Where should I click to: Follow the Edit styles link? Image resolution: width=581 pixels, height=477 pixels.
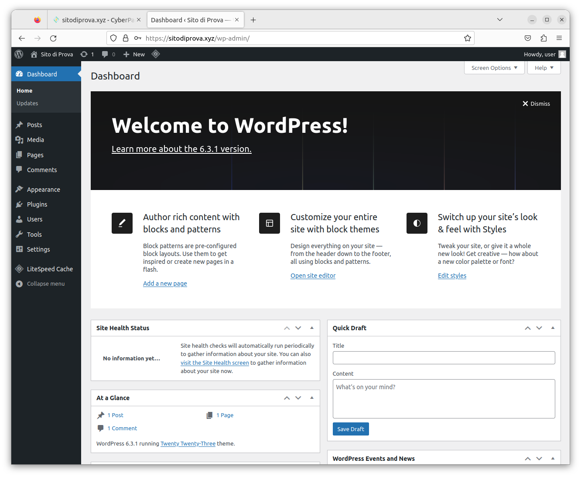tap(452, 276)
